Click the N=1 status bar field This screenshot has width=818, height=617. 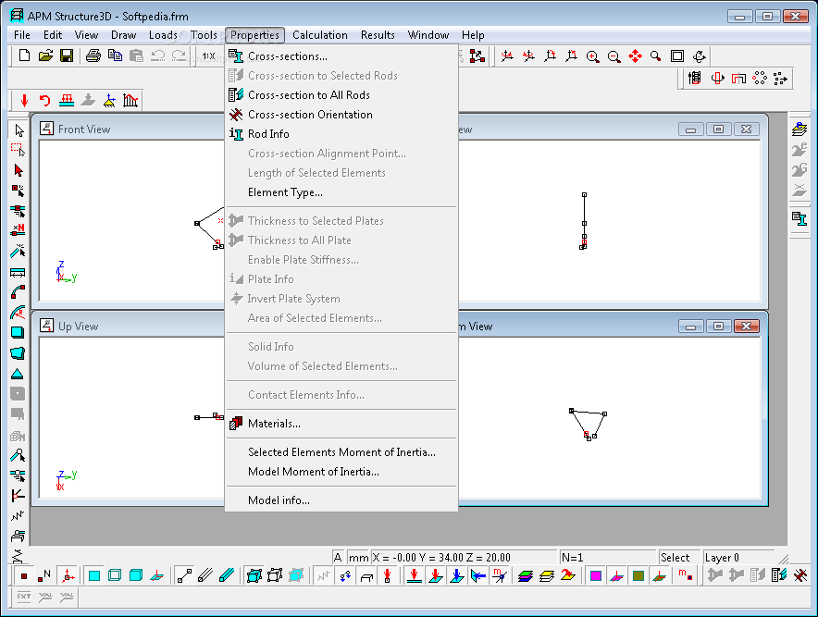607,558
